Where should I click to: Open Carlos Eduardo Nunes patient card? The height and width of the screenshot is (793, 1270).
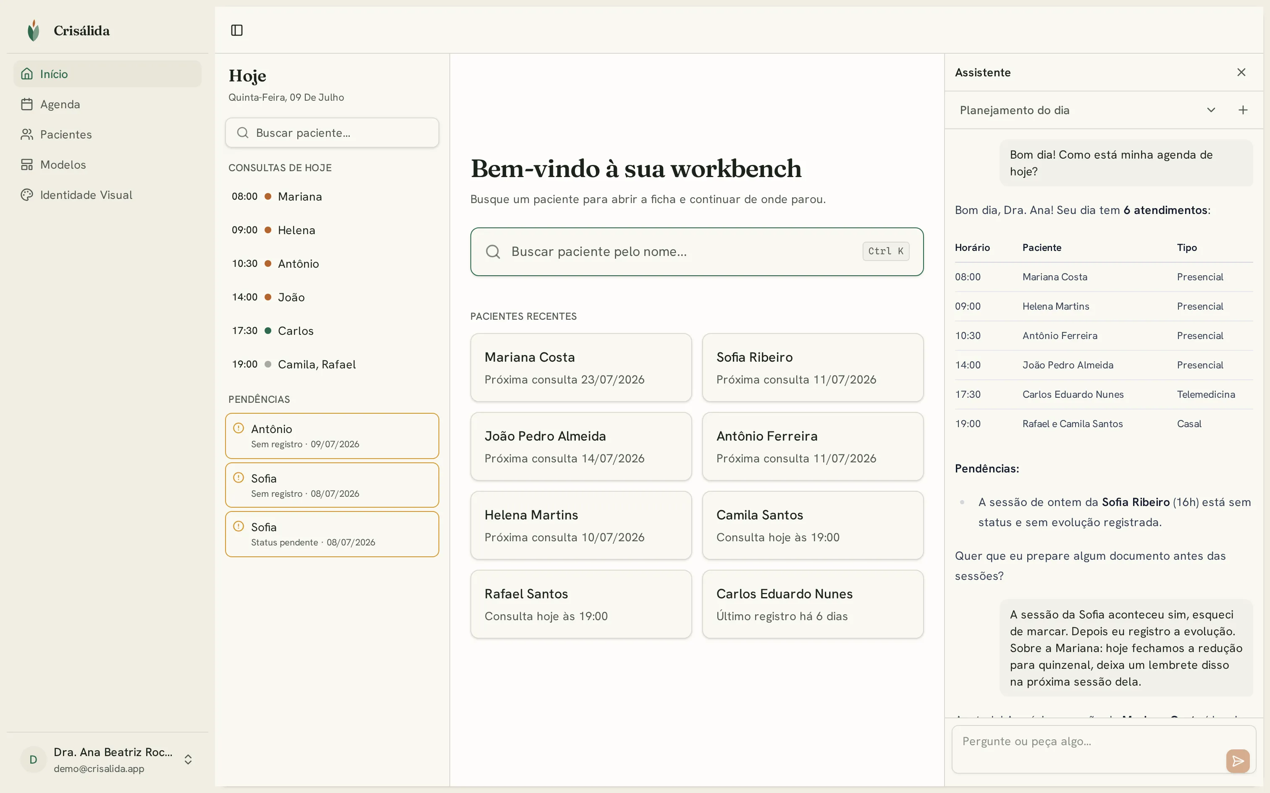click(x=813, y=604)
